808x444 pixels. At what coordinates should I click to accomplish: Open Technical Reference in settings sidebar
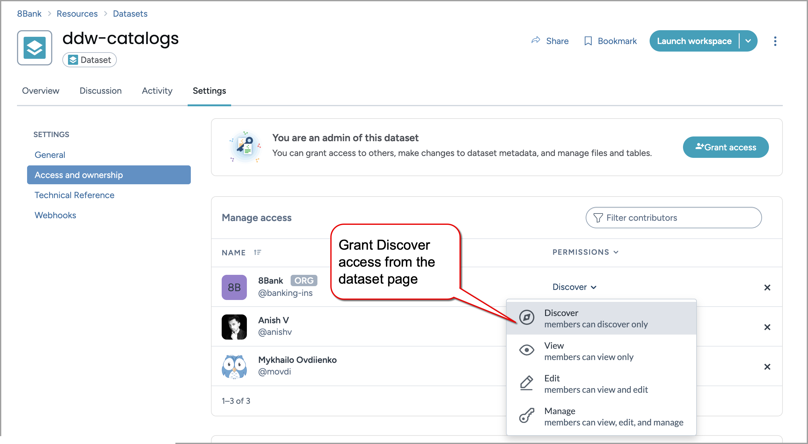tap(74, 195)
